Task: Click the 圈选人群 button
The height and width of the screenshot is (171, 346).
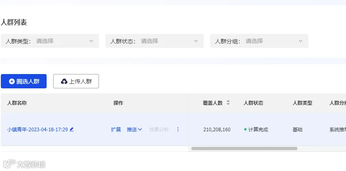Action: (x=24, y=81)
